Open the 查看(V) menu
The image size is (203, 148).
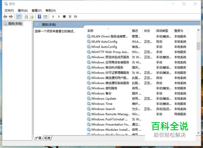coord(36,11)
